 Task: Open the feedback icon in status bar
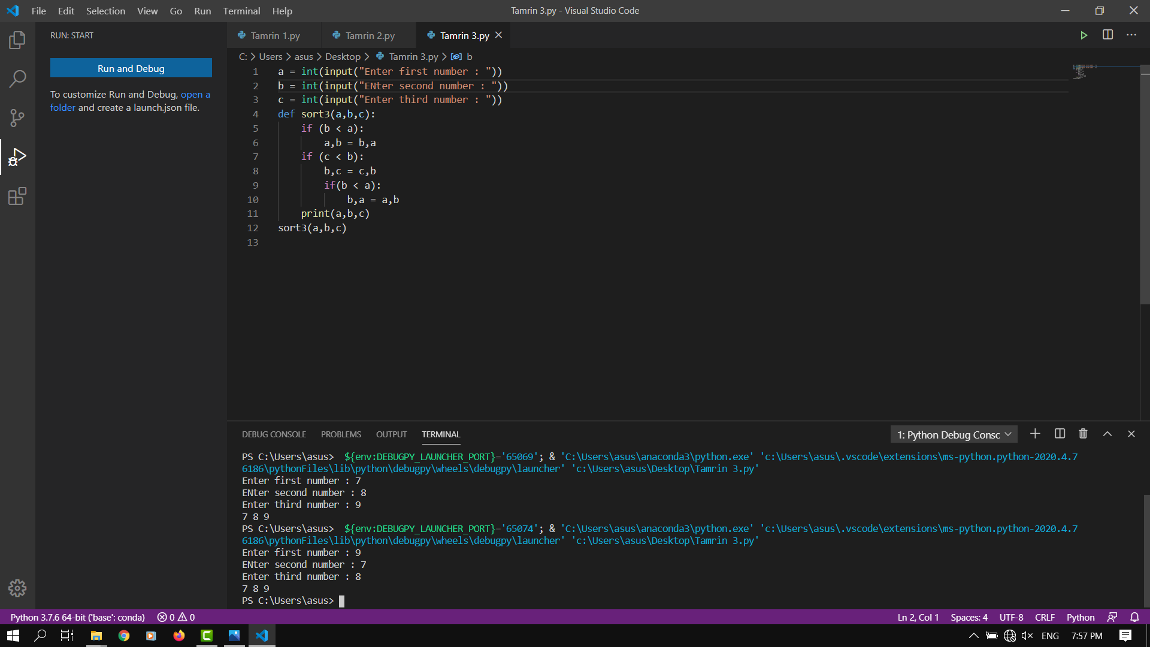point(1112,617)
